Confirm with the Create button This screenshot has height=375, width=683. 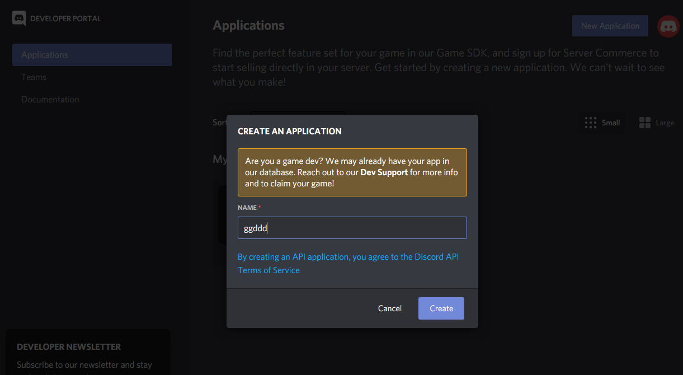[x=441, y=308]
